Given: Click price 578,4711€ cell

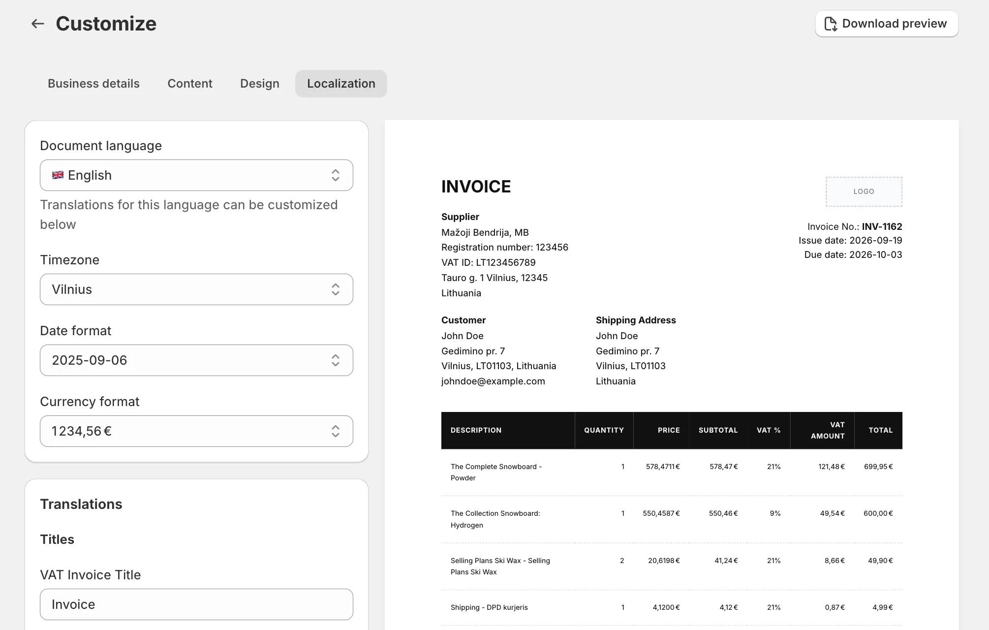Looking at the screenshot, I should [663, 467].
